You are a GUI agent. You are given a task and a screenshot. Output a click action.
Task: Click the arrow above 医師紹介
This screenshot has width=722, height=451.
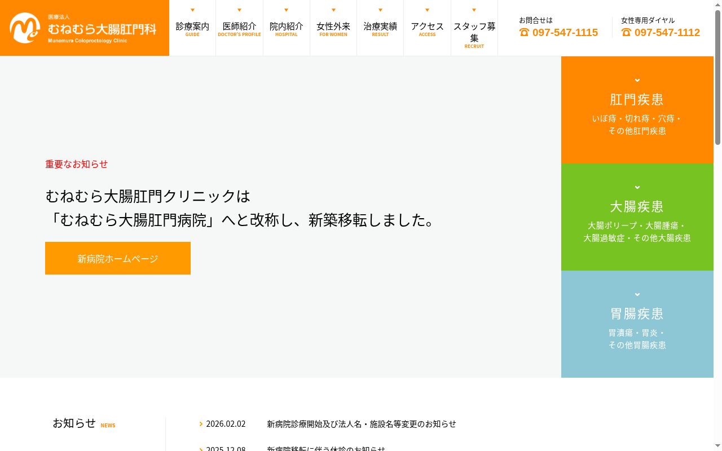(239, 10)
